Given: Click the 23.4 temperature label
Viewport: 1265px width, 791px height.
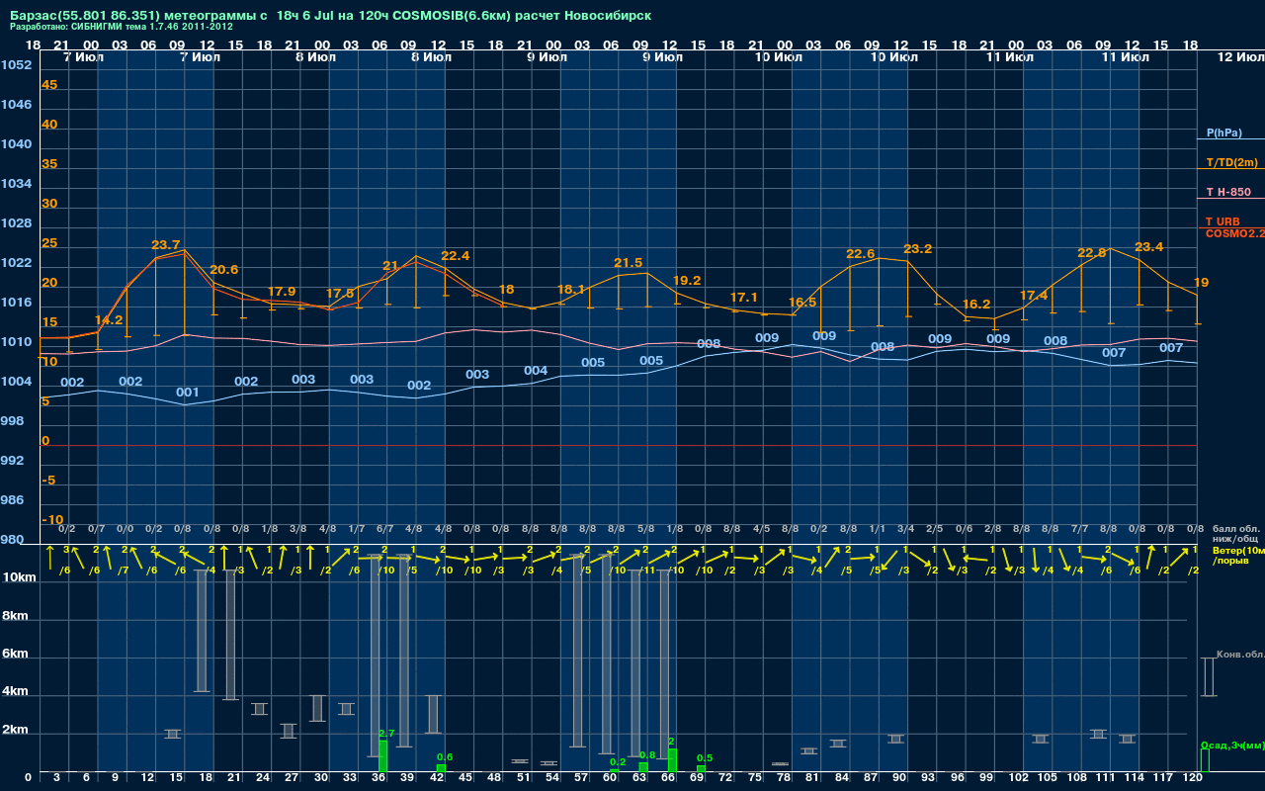Looking at the screenshot, I should (x=1149, y=247).
